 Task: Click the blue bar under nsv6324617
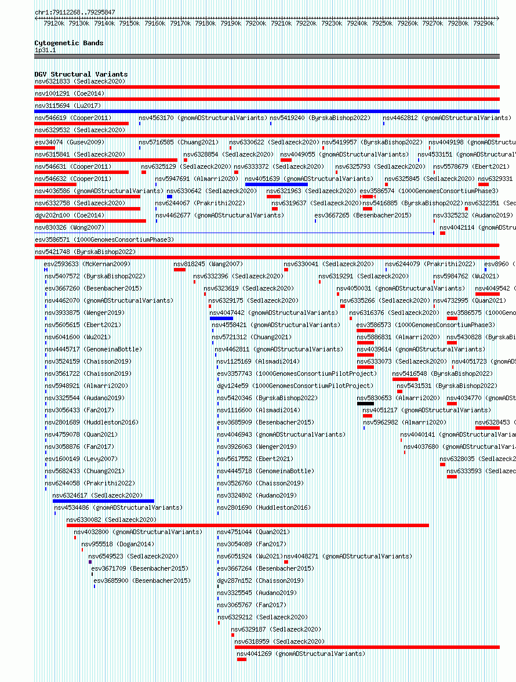[x=103, y=501]
